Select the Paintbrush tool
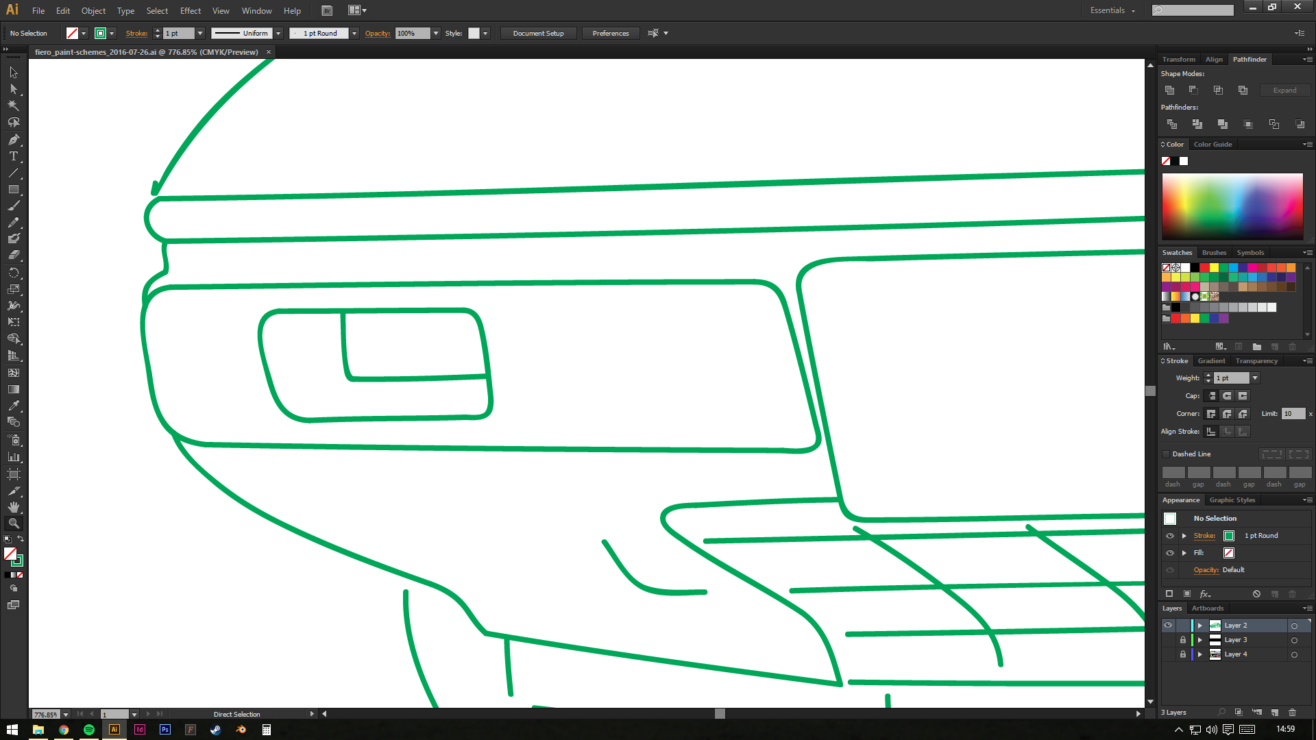Image resolution: width=1316 pixels, height=740 pixels. pyautogui.click(x=13, y=206)
